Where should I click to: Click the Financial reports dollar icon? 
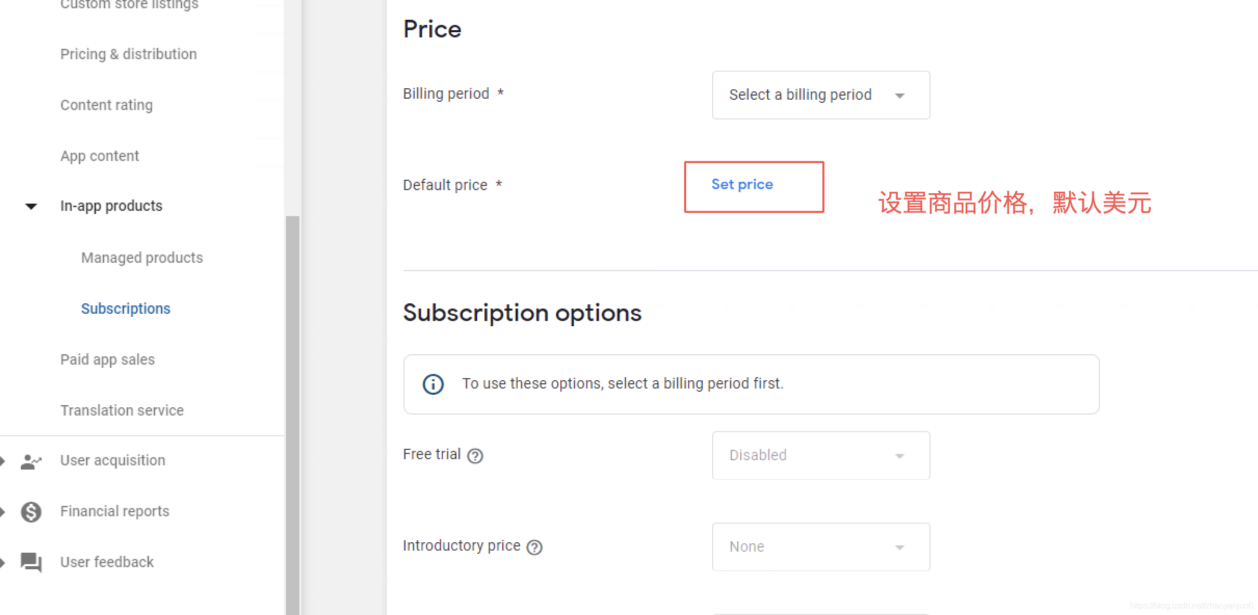[31, 512]
